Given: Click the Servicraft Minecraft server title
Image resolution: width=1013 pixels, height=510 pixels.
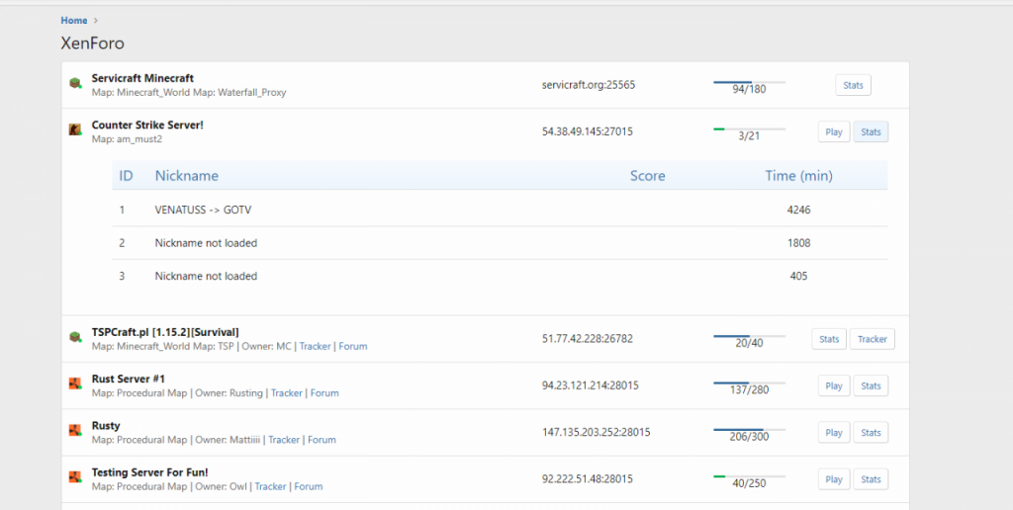Looking at the screenshot, I should tap(142, 78).
